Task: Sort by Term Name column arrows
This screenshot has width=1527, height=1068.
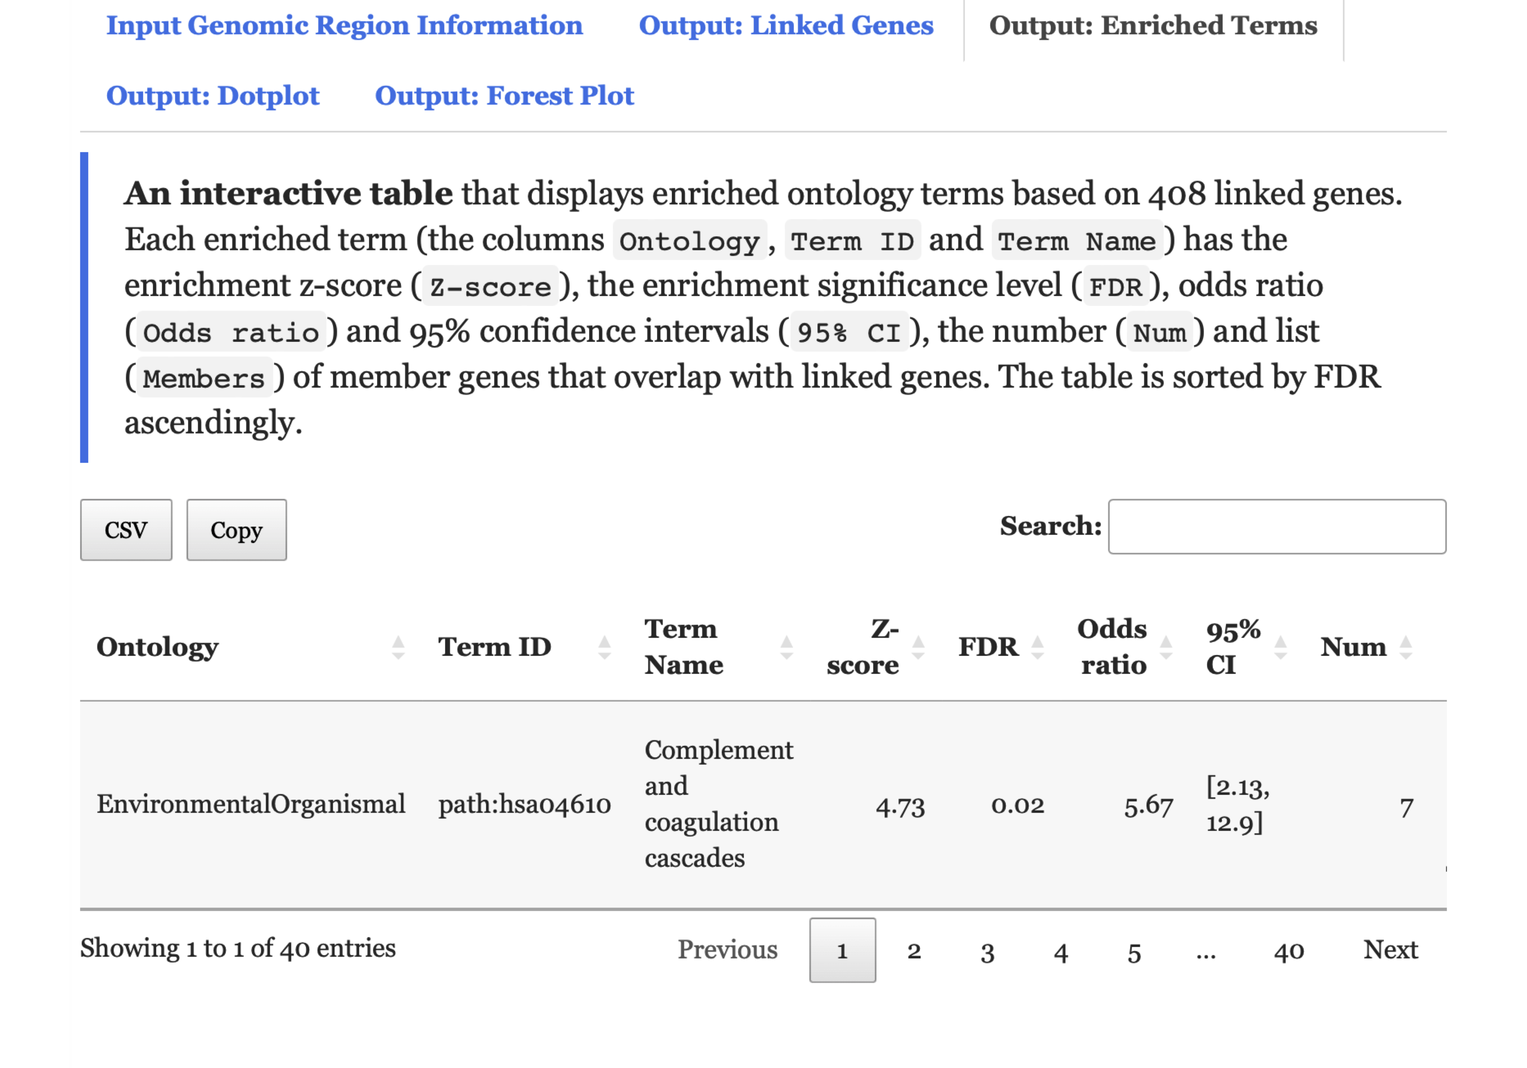Action: pos(786,647)
